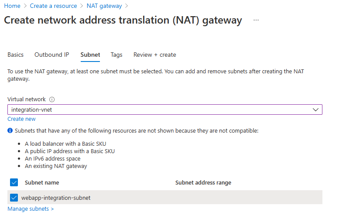Screen dimensions: 339x219
Task: Switch to the Basics tab
Action: coord(16,55)
